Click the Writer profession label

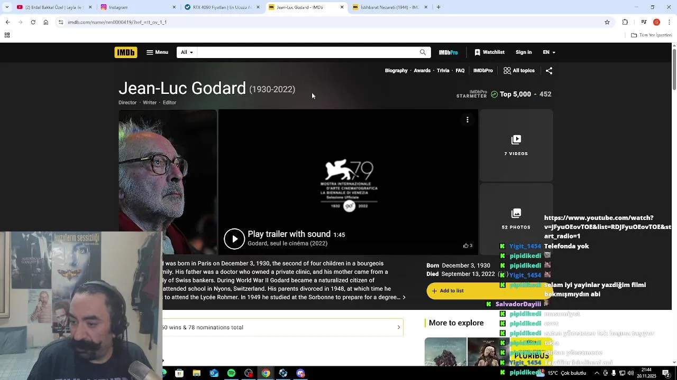pos(150,102)
